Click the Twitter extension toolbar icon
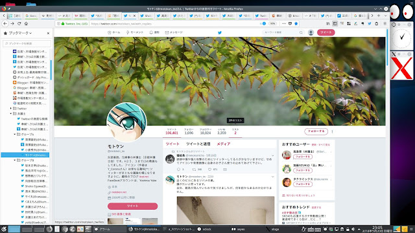Viewport: 415px width, 233px height. pyautogui.click(x=370, y=23)
